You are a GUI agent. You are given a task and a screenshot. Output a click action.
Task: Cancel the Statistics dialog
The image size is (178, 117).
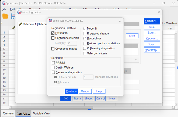pos(85,91)
